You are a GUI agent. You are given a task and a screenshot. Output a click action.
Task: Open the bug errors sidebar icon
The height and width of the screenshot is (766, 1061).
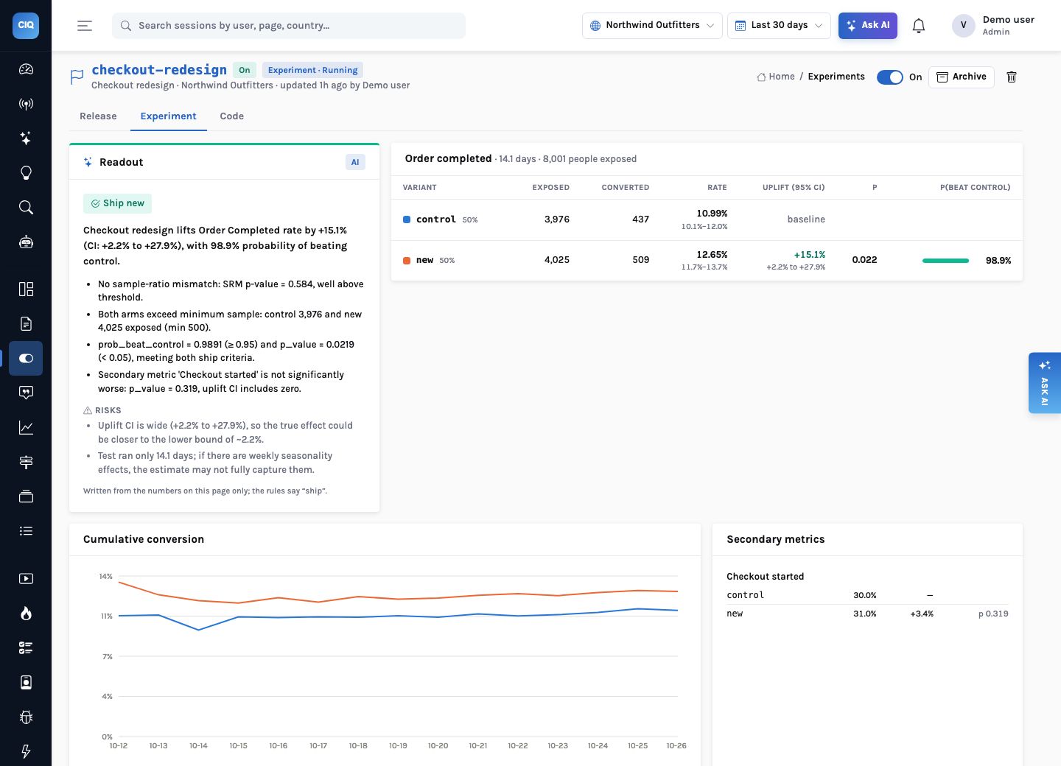(x=26, y=717)
